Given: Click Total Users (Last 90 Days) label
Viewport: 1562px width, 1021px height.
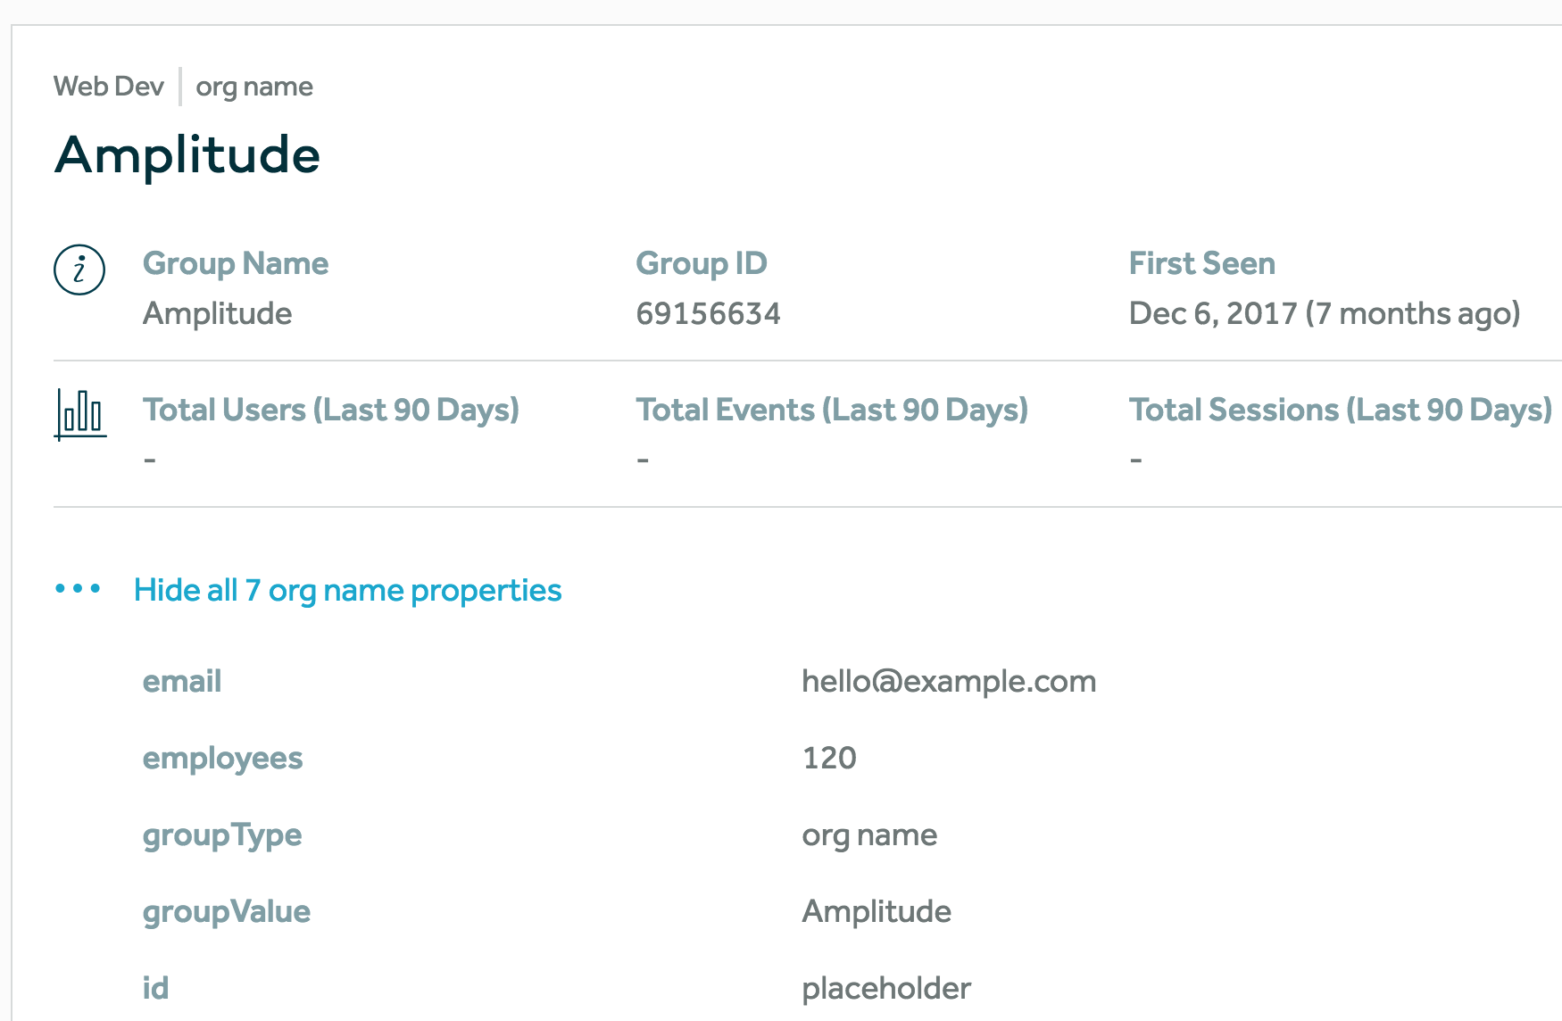Looking at the screenshot, I should point(331,410).
